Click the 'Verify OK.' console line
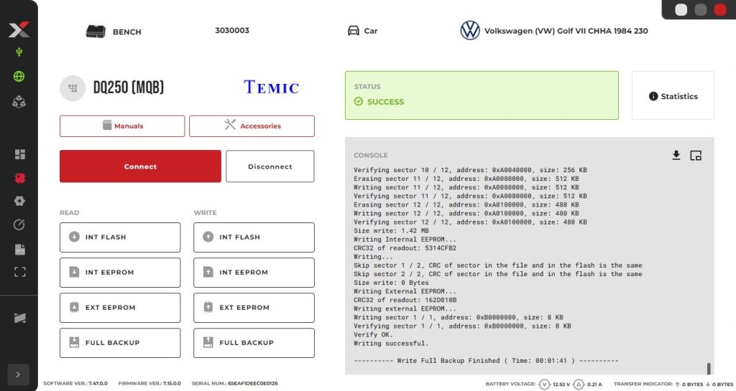This screenshot has height=391, width=736. (373, 335)
